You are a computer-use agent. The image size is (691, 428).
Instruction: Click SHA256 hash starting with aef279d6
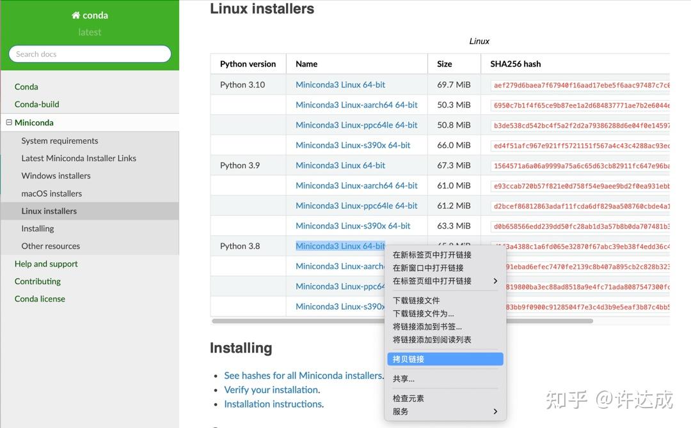(580, 86)
